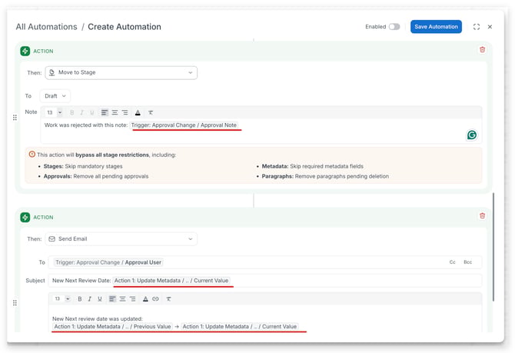Delete the Send Email action
Viewport: 515px width, 353px height.
point(482,215)
